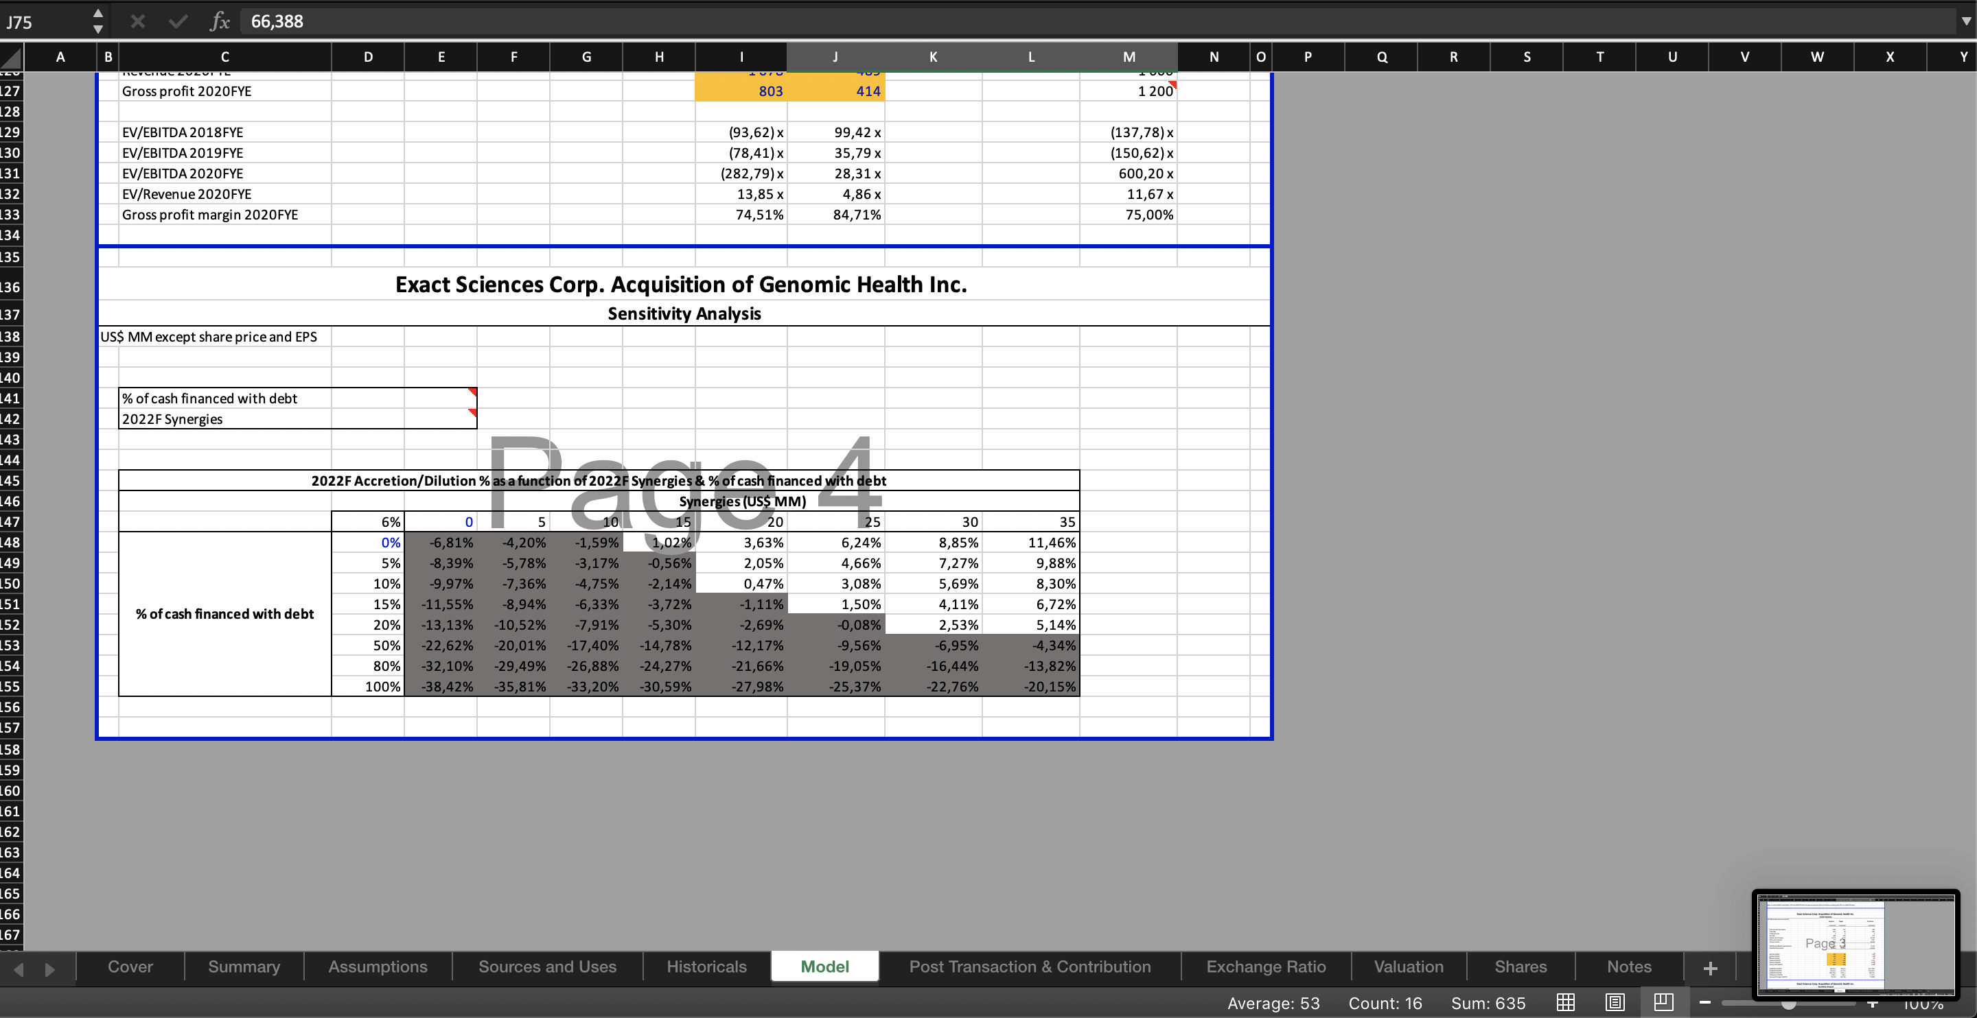This screenshot has width=1977, height=1018.
Task: Select the 6% corner cell of the table
Action: (368, 523)
